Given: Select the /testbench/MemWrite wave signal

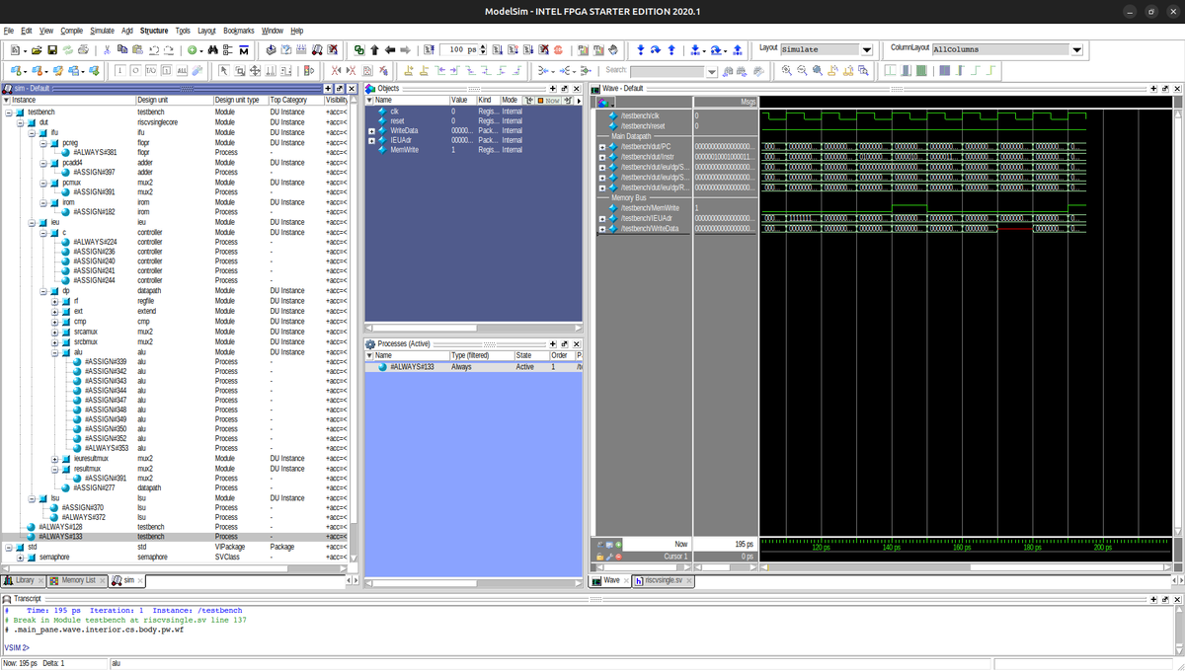Looking at the screenshot, I should (x=650, y=208).
